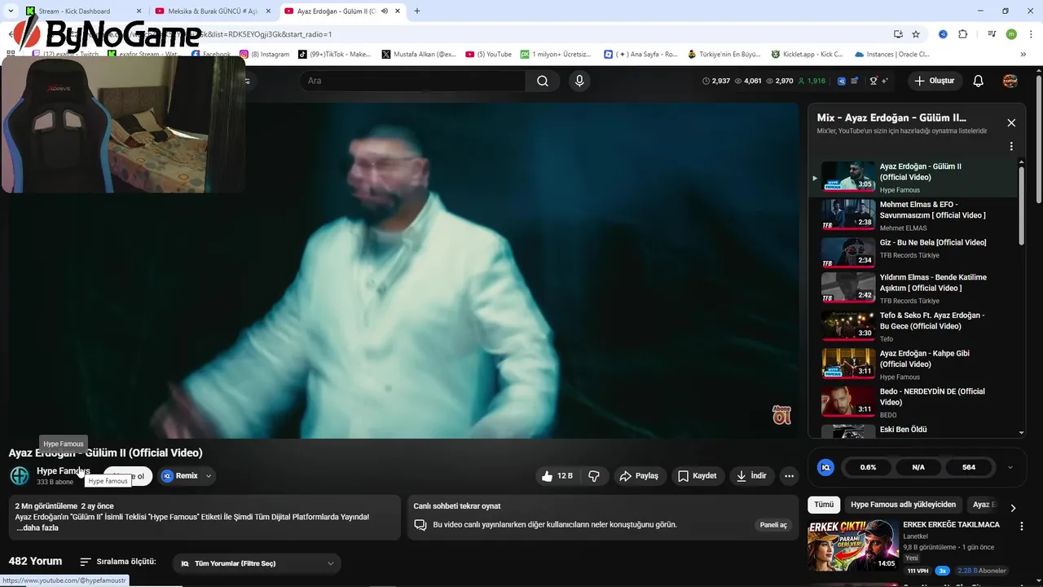1043x587 pixels.
Task: Open a new browser tab
Action: point(417,11)
